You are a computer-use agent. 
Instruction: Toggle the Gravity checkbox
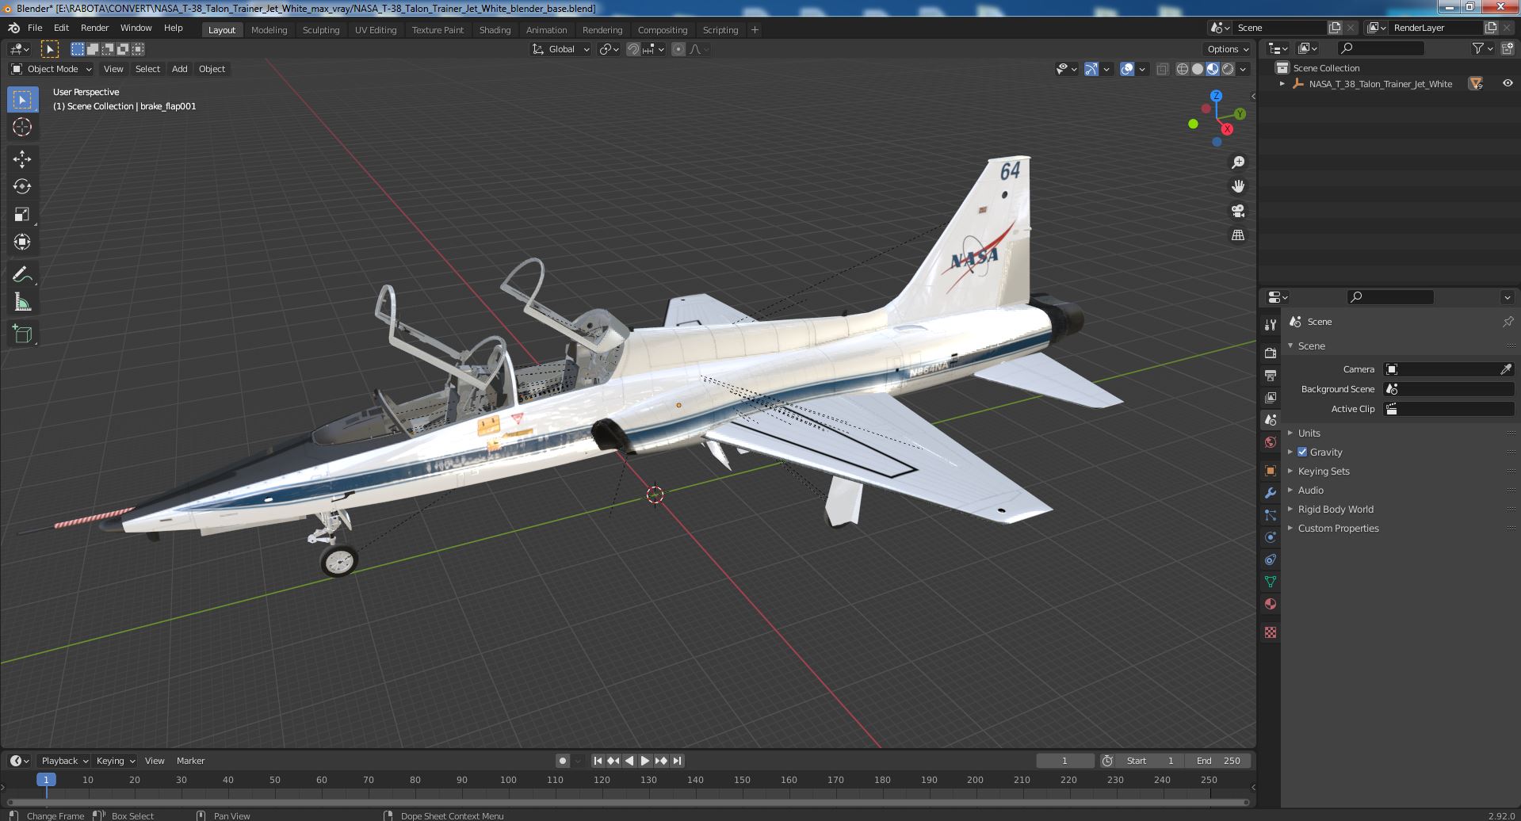(x=1302, y=452)
